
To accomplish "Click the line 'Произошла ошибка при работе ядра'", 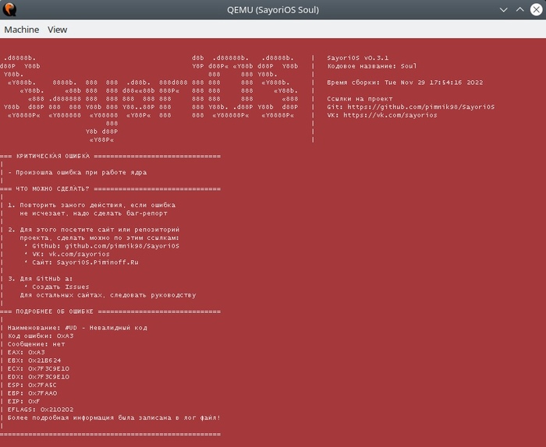I will [81, 172].
